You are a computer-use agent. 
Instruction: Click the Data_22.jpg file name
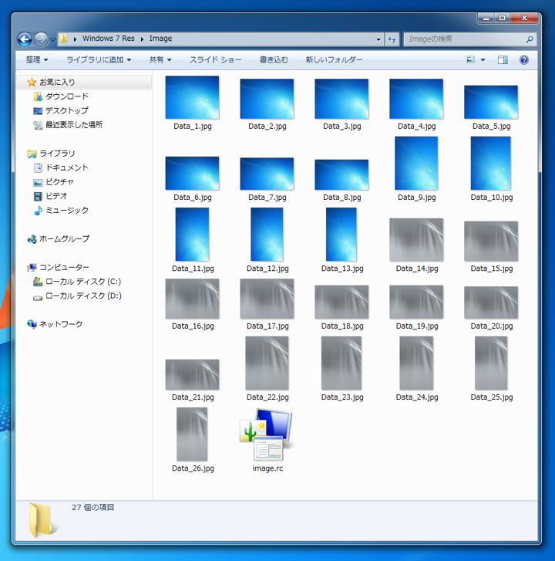point(267,397)
